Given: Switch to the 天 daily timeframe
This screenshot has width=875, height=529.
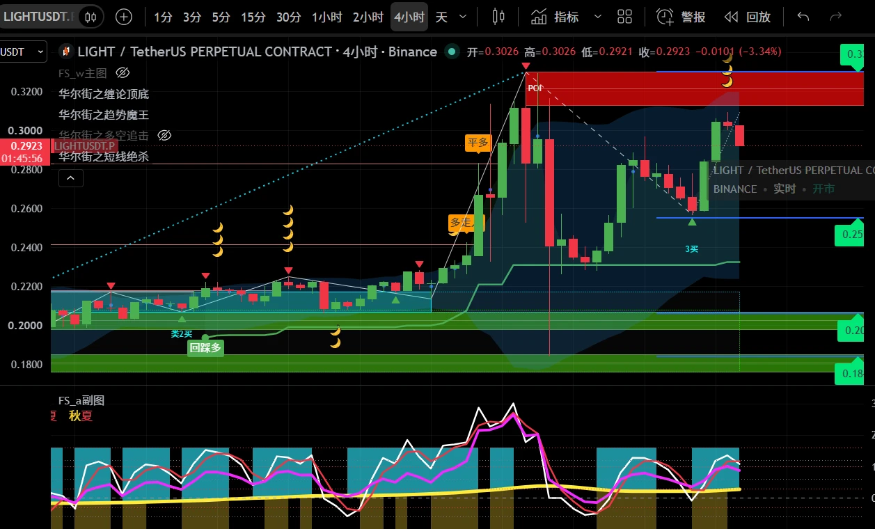Looking at the screenshot, I should point(441,17).
